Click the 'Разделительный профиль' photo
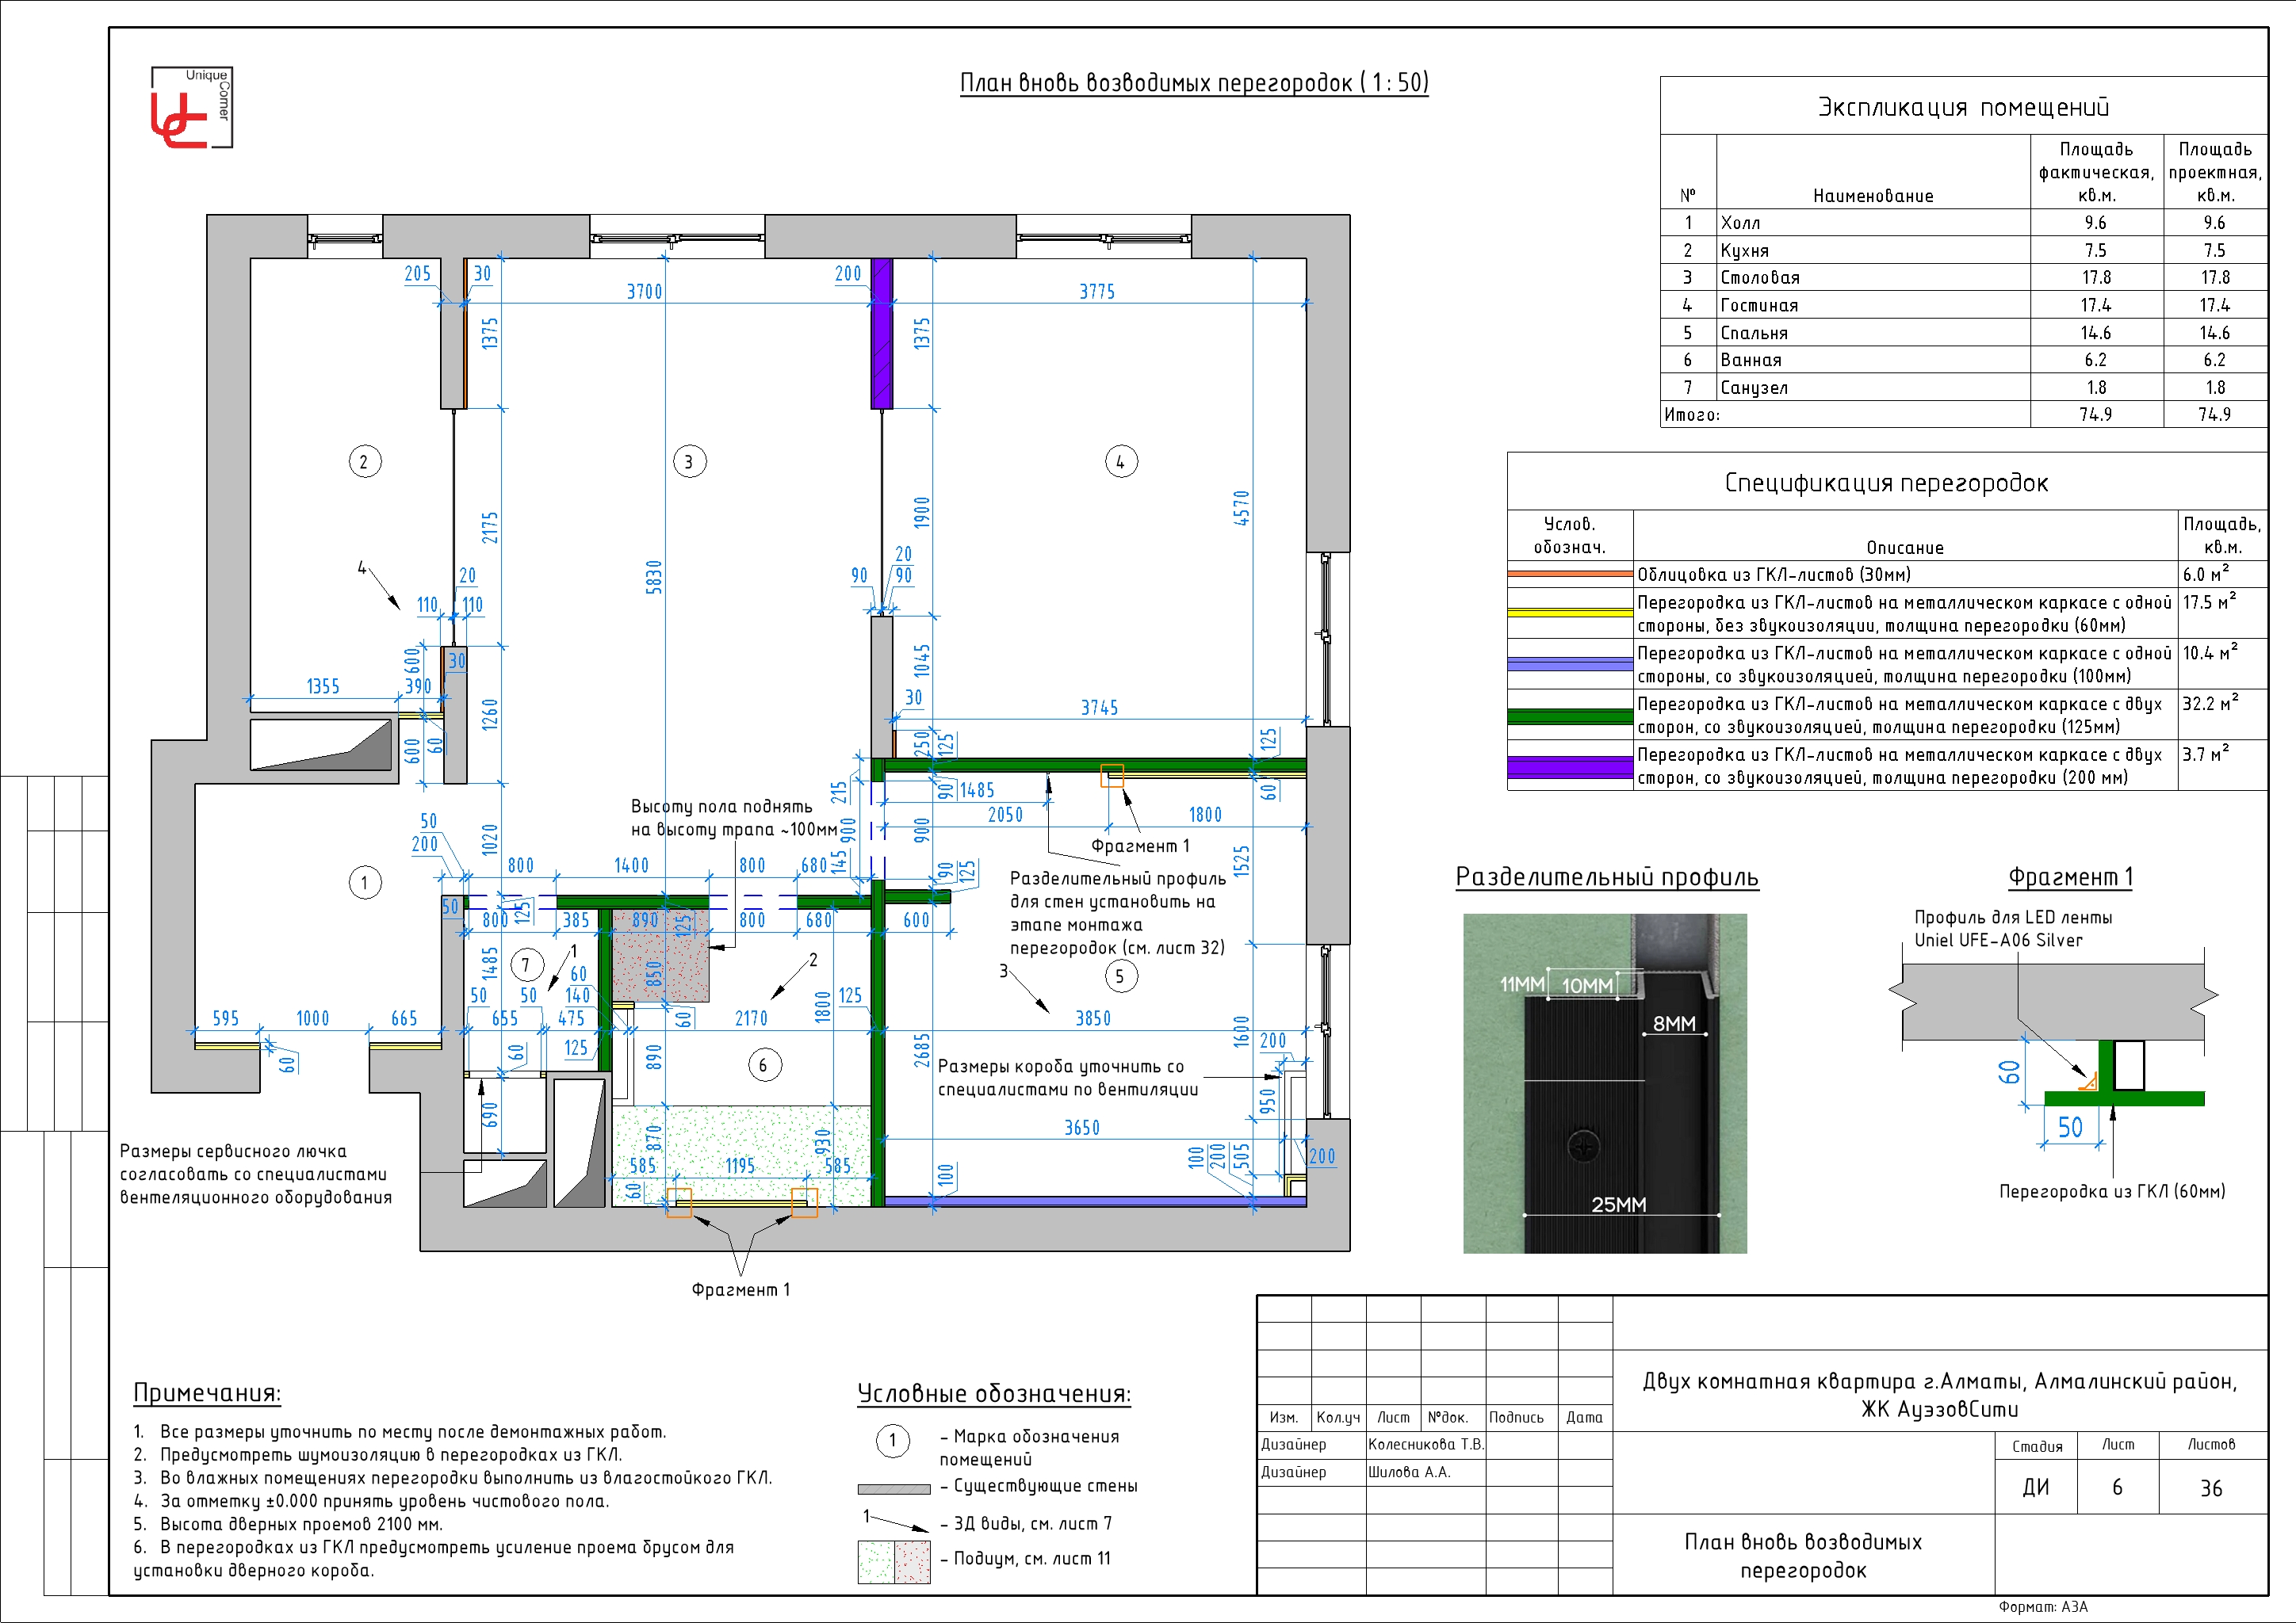This screenshot has width=2296, height=1623. point(1604,1083)
